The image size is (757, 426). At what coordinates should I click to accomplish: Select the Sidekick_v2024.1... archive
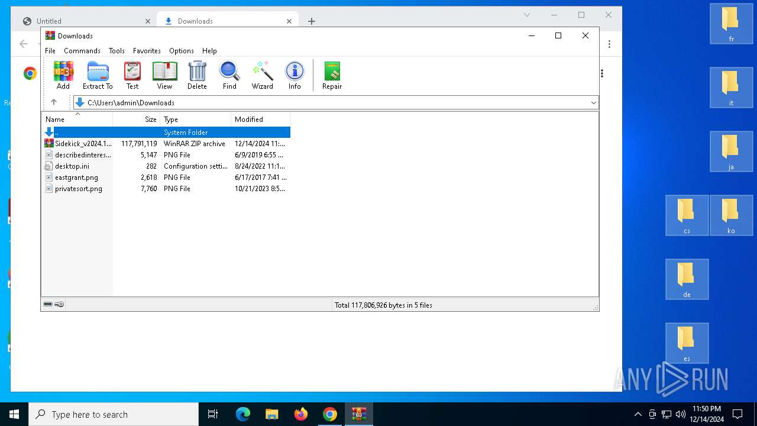[83, 144]
